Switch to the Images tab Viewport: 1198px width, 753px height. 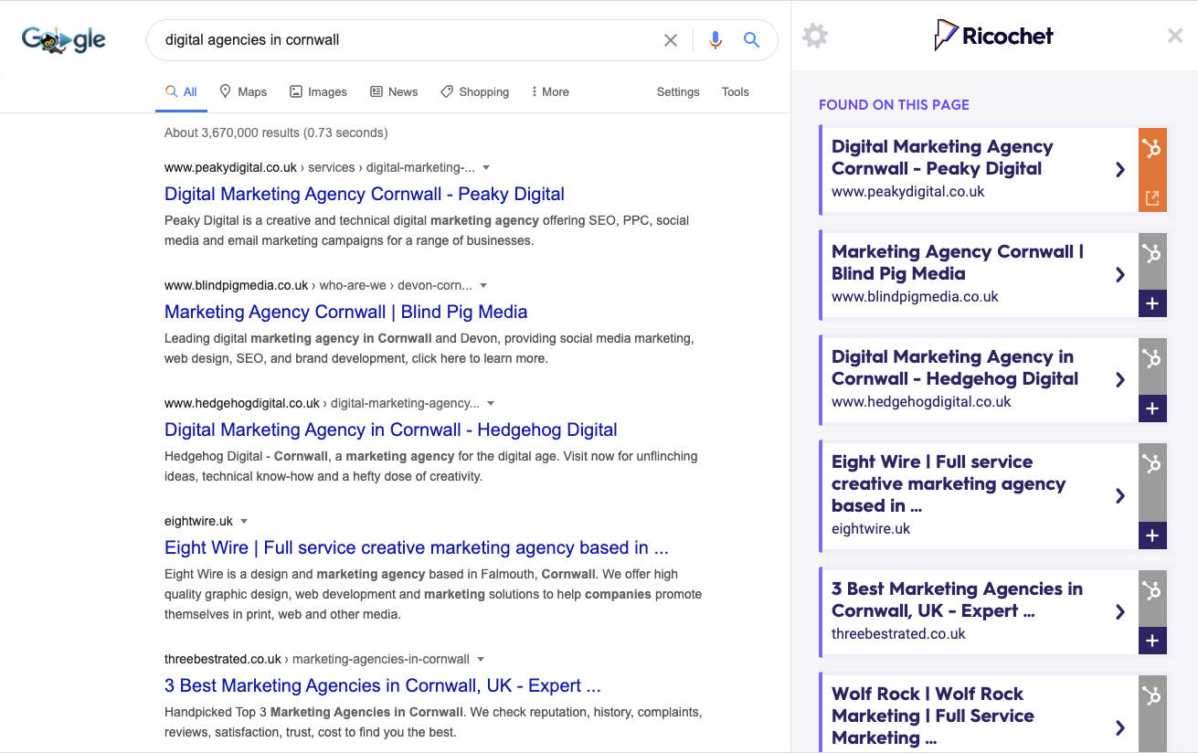click(318, 92)
